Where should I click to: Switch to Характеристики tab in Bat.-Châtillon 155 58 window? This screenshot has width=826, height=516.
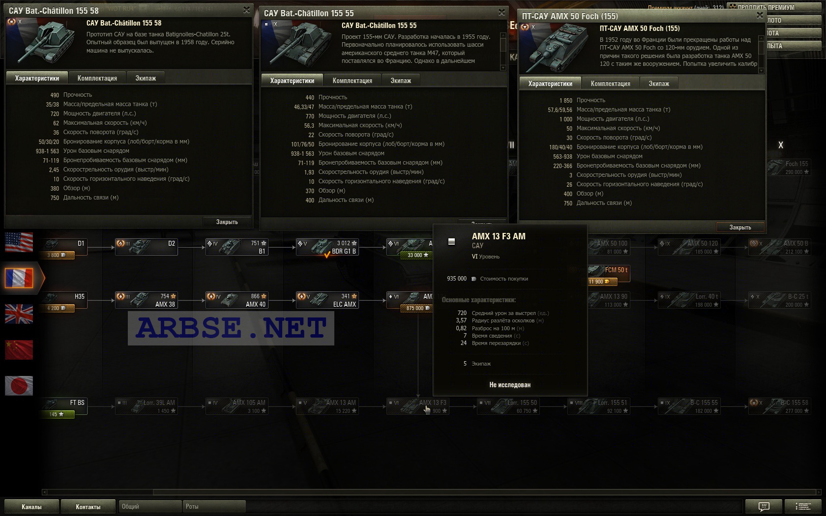click(x=37, y=78)
